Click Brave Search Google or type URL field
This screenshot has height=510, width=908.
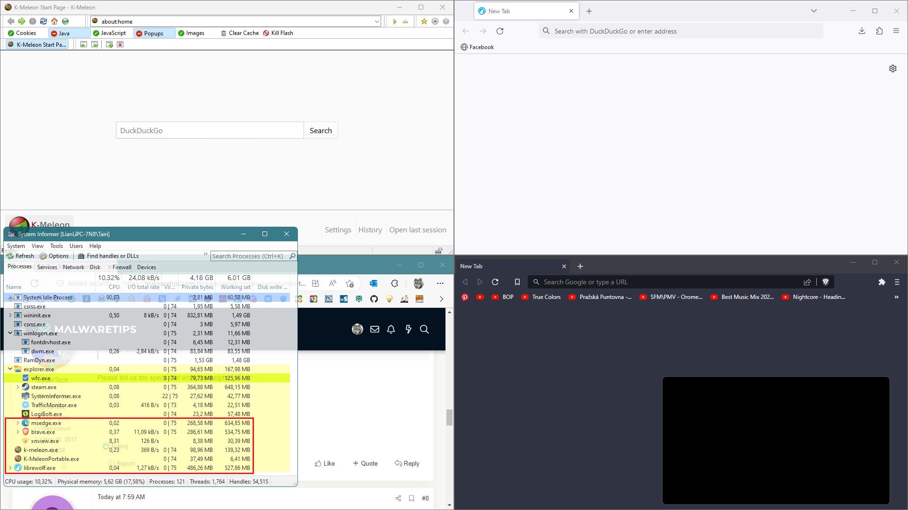[x=662, y=282]
